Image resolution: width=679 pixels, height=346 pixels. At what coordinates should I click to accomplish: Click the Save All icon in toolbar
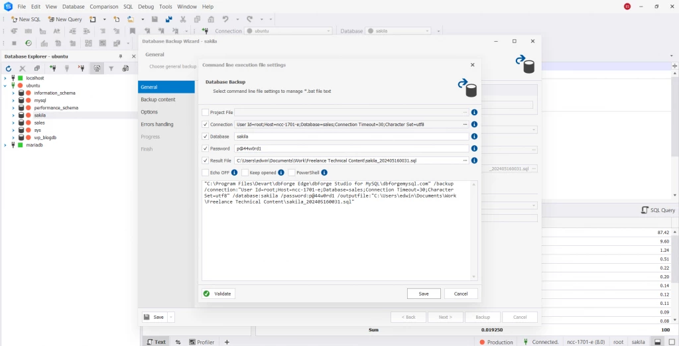click(x=169, y=19)
